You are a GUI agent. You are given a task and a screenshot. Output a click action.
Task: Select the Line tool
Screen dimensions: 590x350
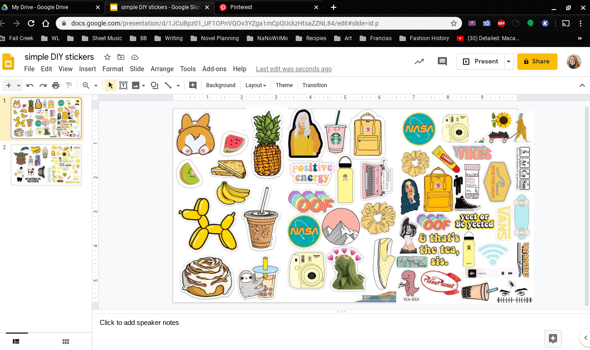pyautogui.click(x=168, y=85)
